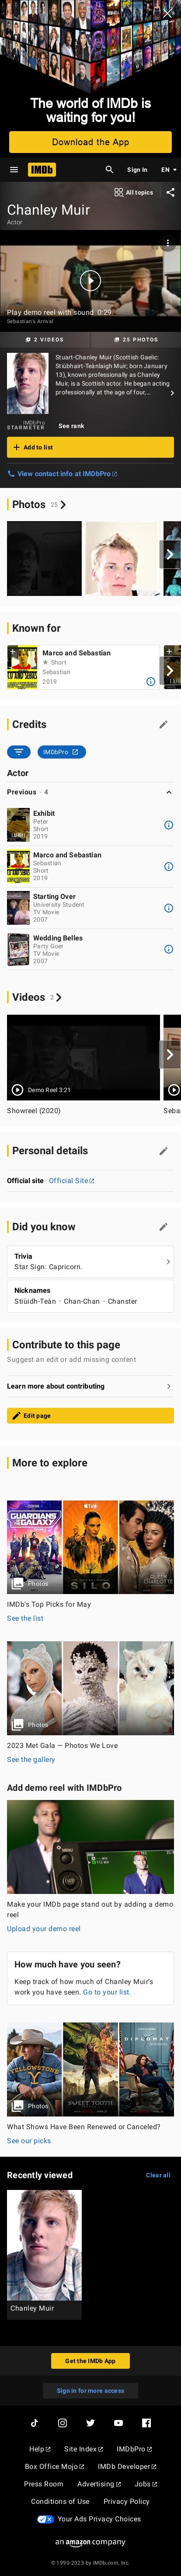Viewport: 181px width, 2576px height.
Task: Click the Download the App button
Action: click(x=90, y=142)
